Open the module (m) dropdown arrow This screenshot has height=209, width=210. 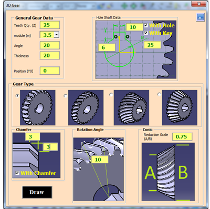pyautogui.click(x=56, y=34)
